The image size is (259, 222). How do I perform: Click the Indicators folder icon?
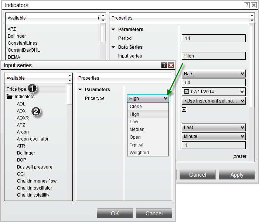(10, 97)
